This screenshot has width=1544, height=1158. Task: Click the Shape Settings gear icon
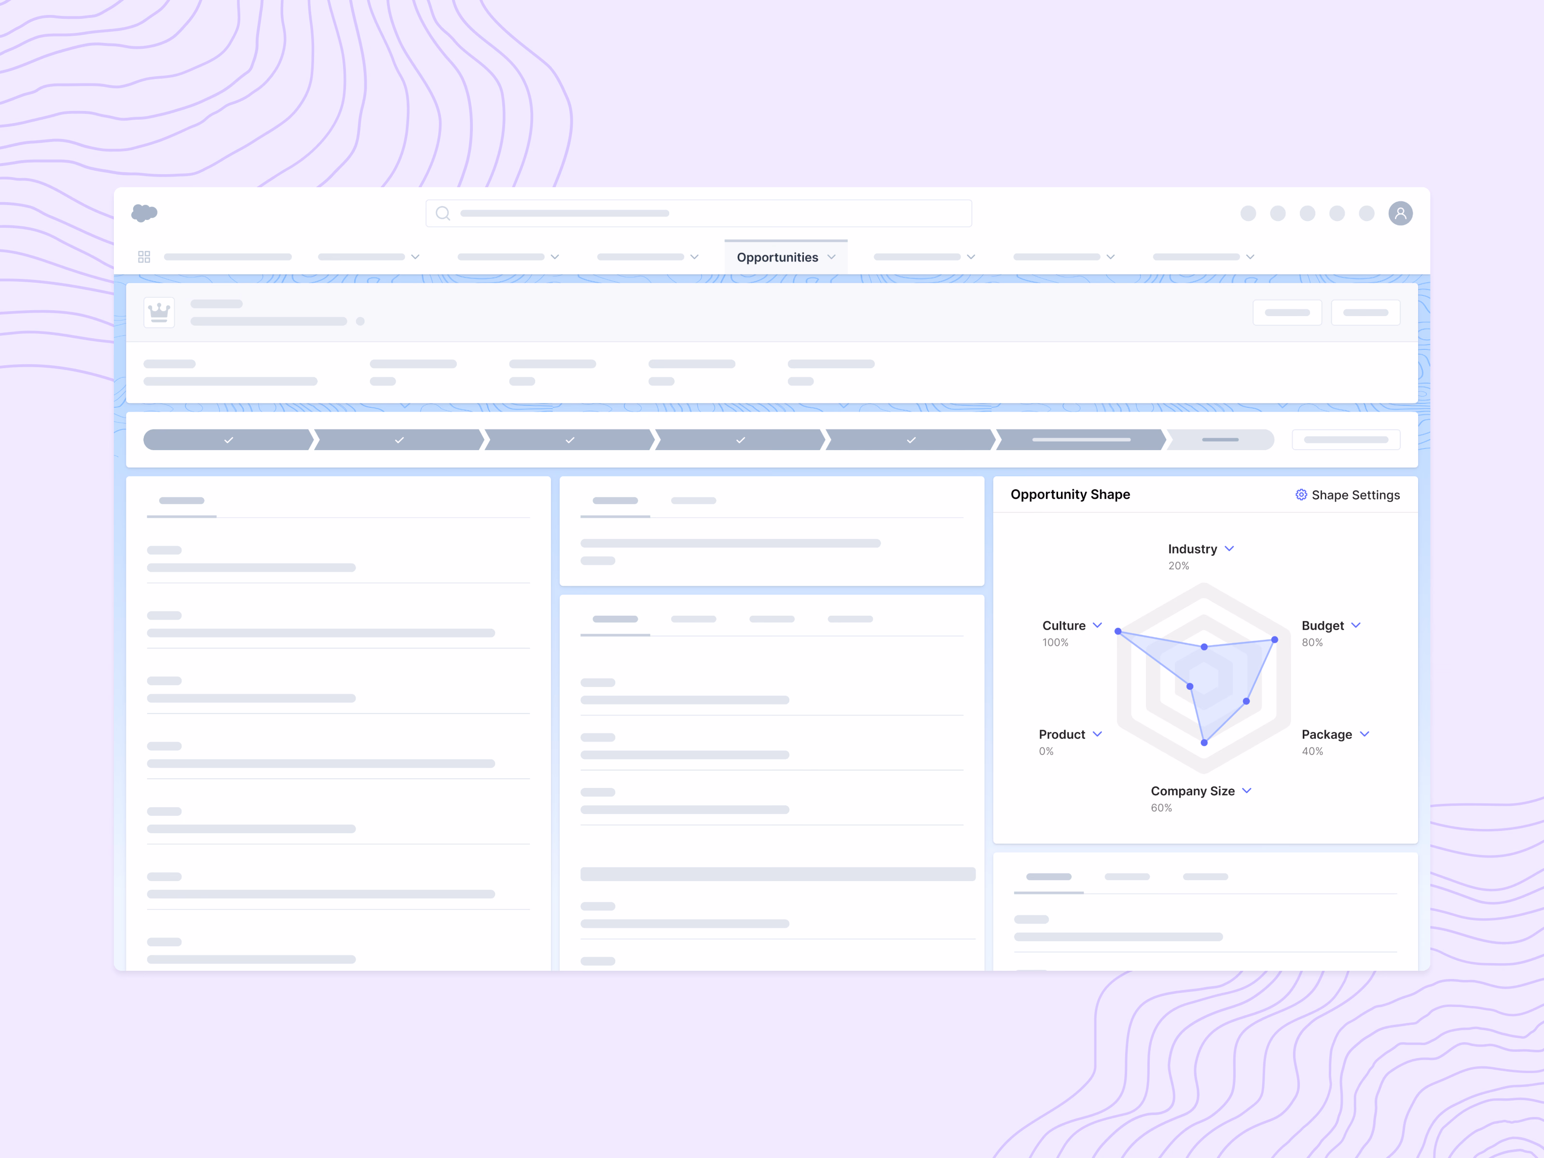1301,494
